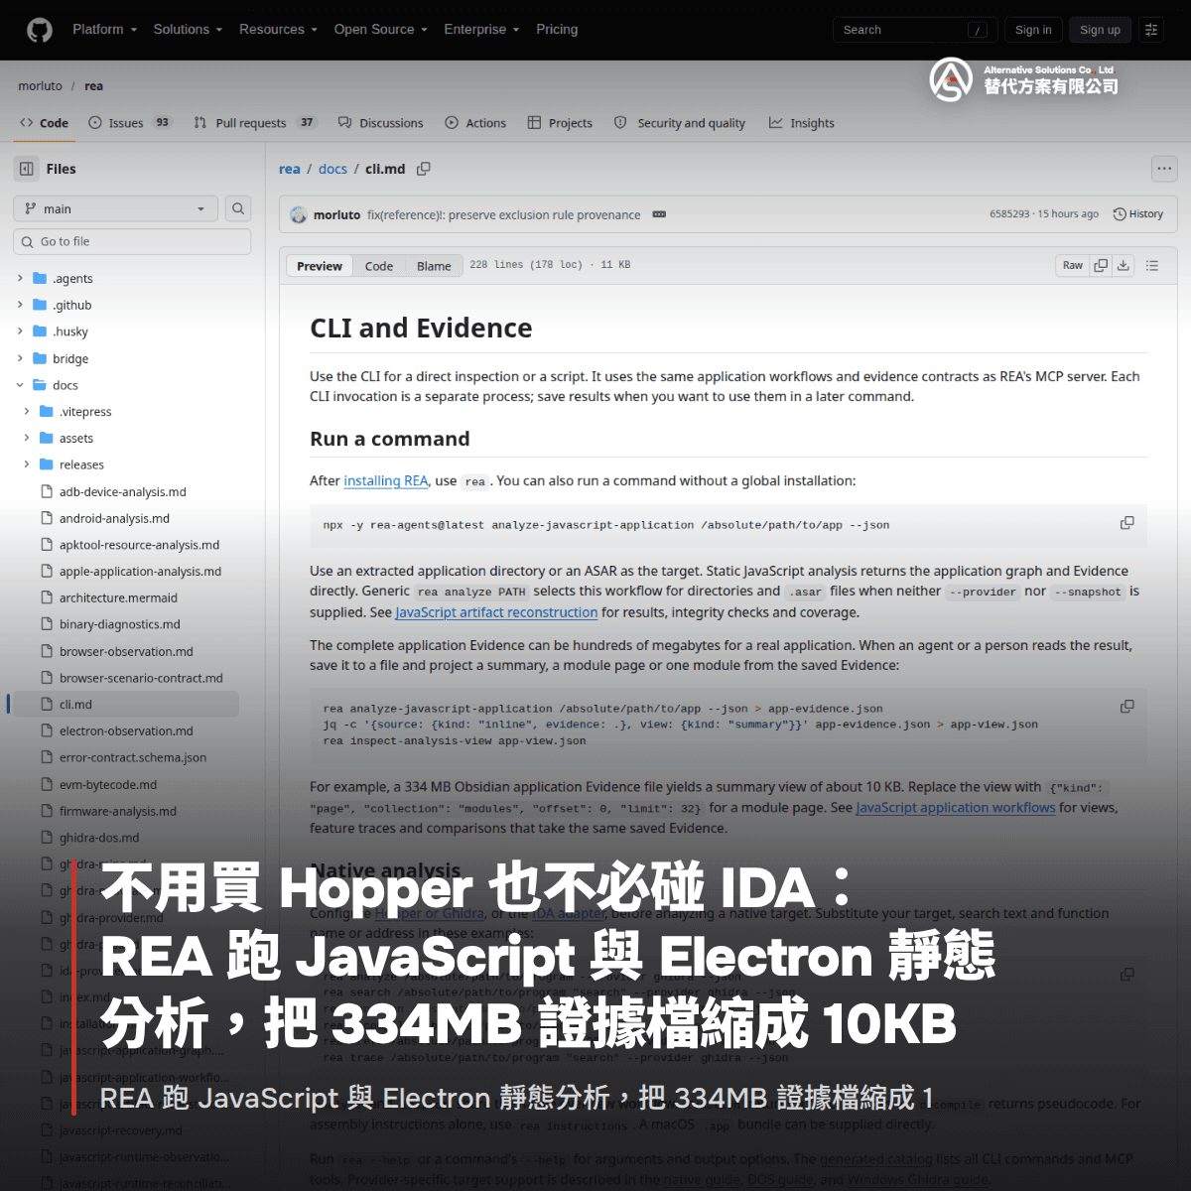
Task: Open the more file actions ellipsis button
Action: (1164, 169)
